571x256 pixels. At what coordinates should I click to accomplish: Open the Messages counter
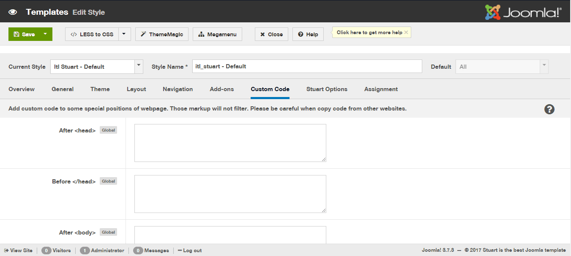[x=151, y=250]
